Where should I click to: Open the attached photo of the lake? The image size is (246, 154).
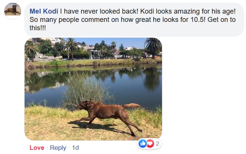tap(93, 89)
